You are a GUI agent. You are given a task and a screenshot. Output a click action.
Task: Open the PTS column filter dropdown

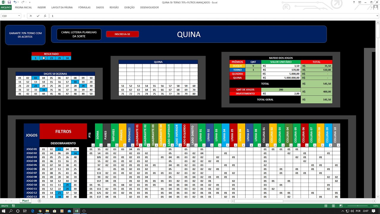[x=93, y=145]
